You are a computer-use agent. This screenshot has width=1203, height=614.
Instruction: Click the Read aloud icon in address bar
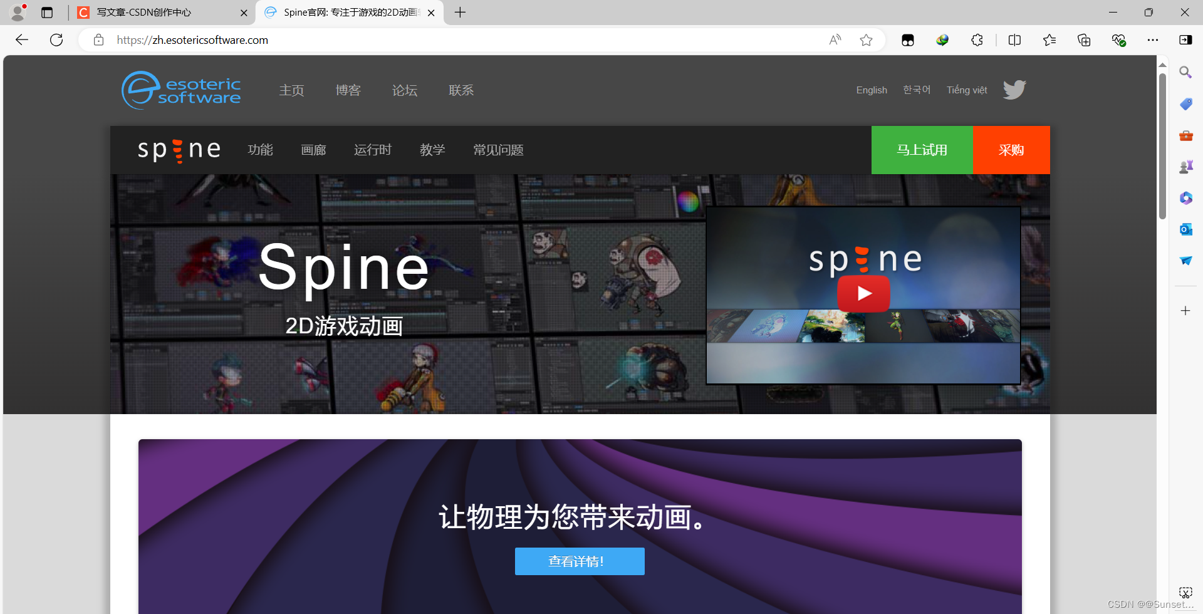835,40
